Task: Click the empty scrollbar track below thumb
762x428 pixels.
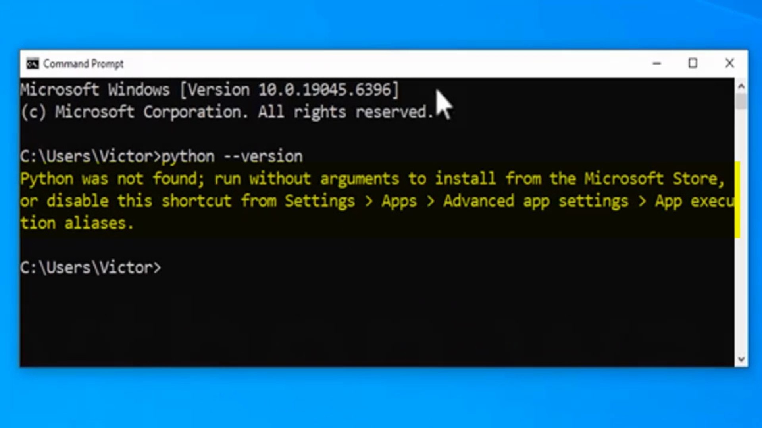Action: (741, 297)
